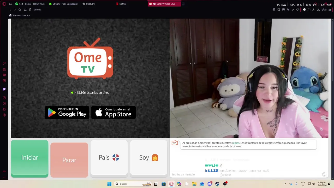Click the page translate icon
The height and width of the screenshot is (188, 334).
[x=288, y=10]
